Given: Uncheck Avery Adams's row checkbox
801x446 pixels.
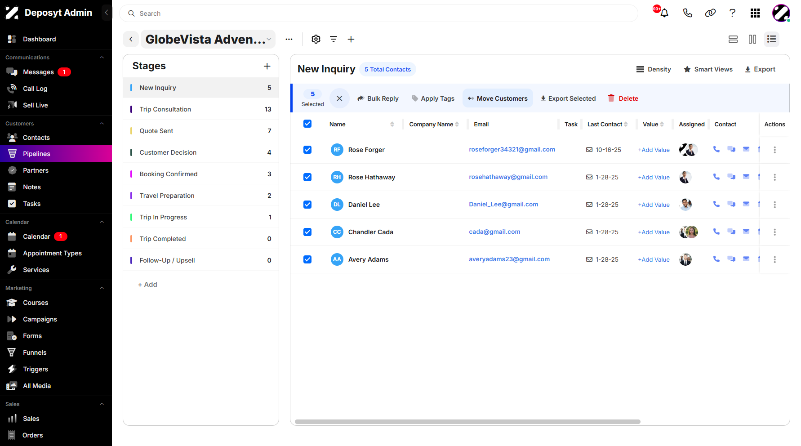Looking at the screenshot, I should click(307, 259).
